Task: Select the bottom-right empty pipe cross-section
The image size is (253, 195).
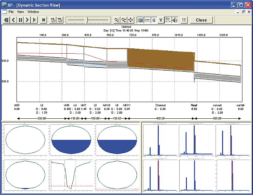Action: [117, 175]
